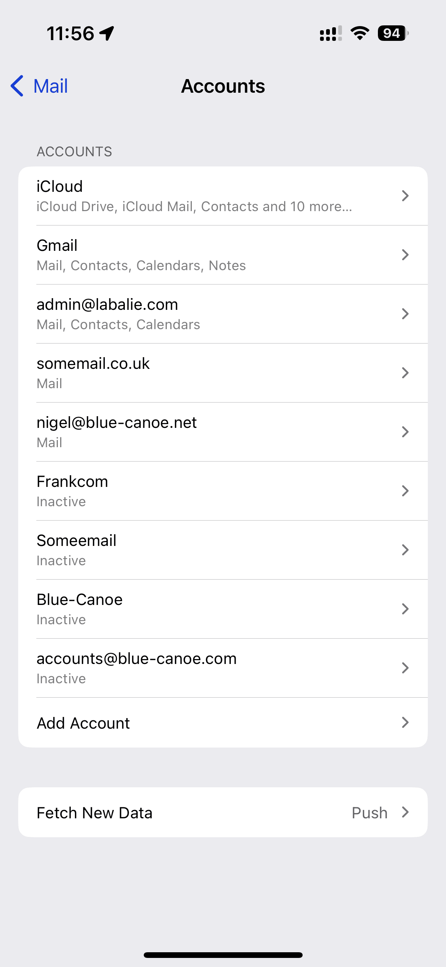Tap the battery indicator showing 94
The height and width of the screenshot is (967, 446).
click(x=393, y=33)
